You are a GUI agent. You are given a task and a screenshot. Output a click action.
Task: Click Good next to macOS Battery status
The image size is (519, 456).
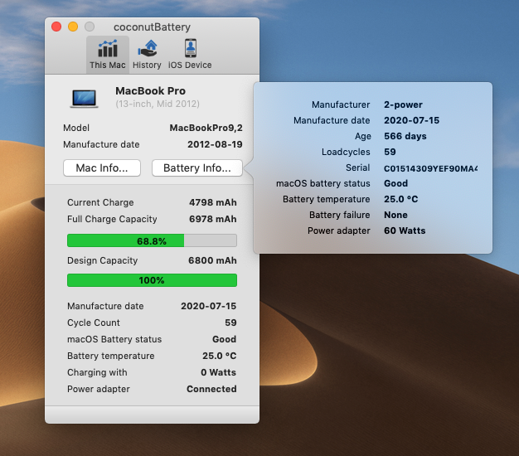point(224,339)
